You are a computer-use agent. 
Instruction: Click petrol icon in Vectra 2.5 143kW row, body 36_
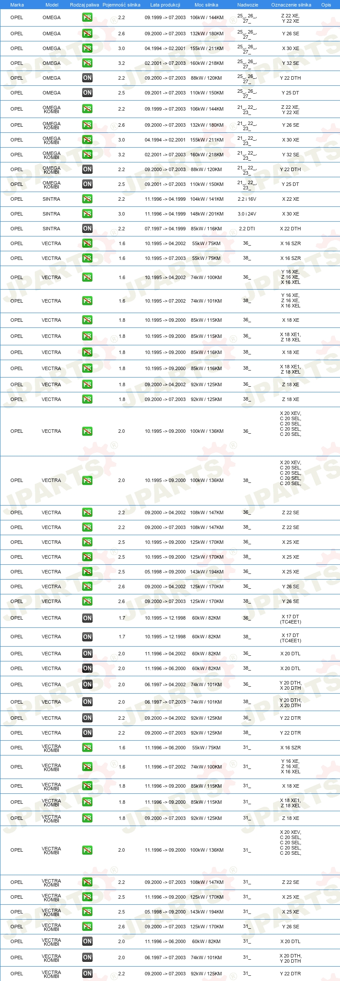click(87, 572)
